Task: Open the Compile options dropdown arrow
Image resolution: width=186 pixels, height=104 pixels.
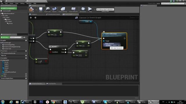Action: click(x=36, y=10)
